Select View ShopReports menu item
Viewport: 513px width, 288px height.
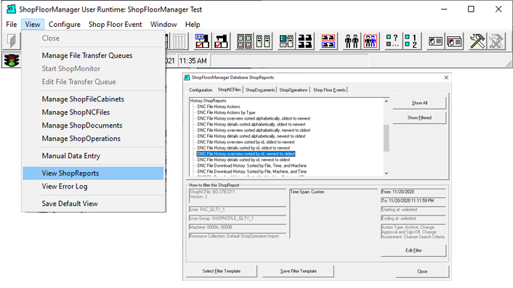point(93,173)
